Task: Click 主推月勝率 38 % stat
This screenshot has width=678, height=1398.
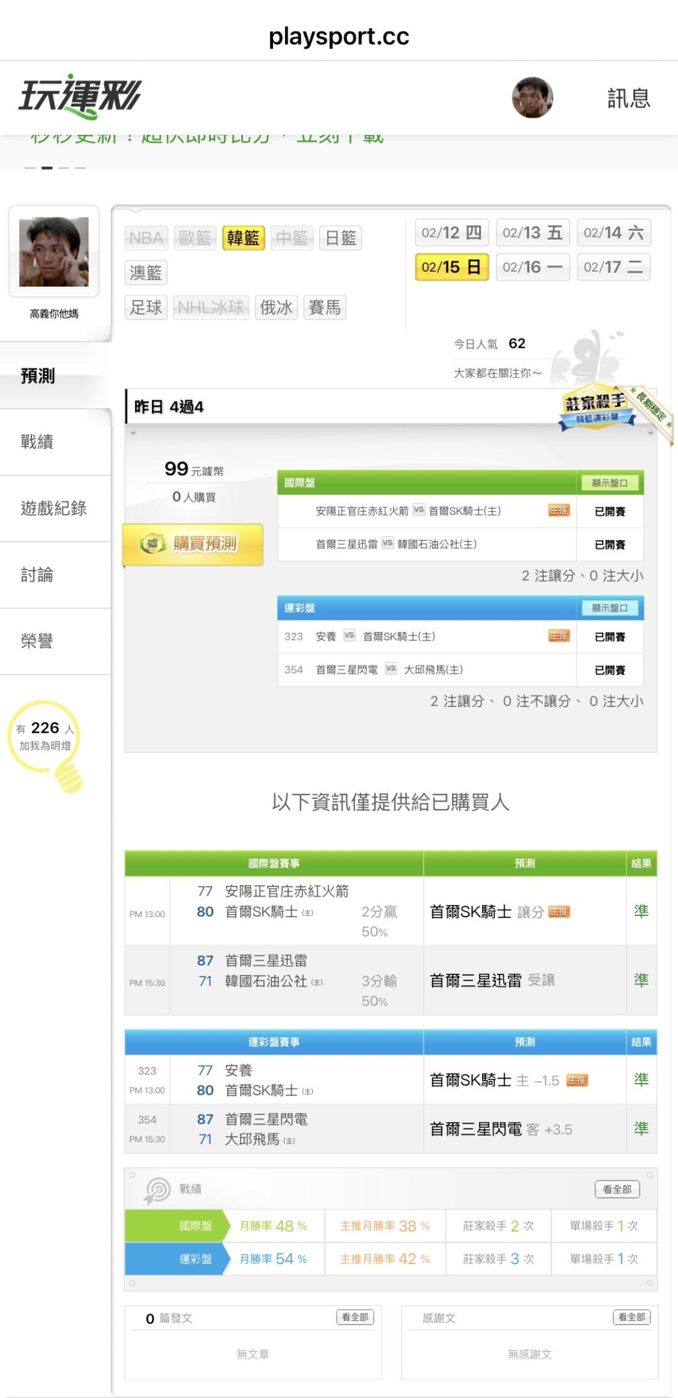Action: click(385, 1226)
